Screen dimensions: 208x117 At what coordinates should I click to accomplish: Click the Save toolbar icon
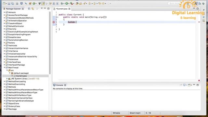tap(9, 4)
